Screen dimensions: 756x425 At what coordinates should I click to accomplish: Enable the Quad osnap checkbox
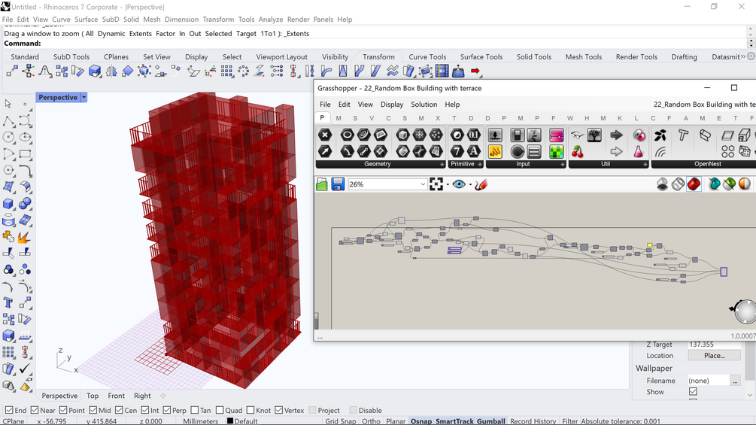click(220, 410)
